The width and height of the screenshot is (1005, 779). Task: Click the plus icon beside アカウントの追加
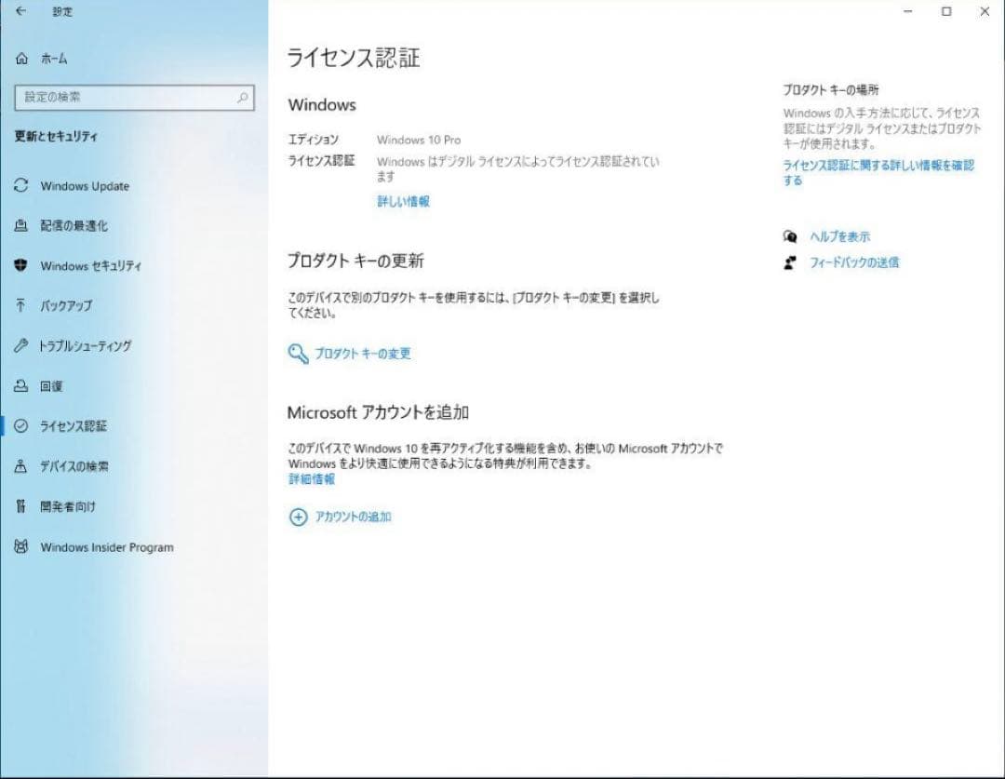299,517
